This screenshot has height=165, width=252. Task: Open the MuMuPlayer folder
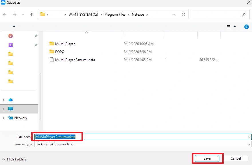[x=65, y=44]
